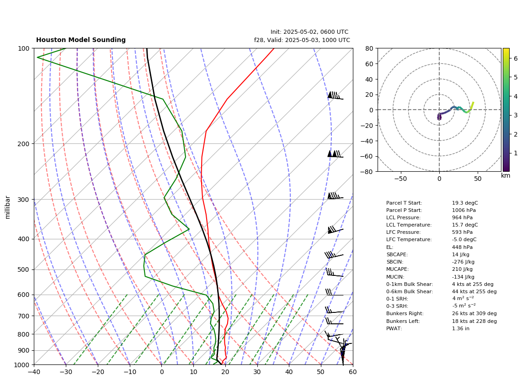
Task: Click the yellow-green tip of hodograph trace
Action: pyautogui.click(x=472, y=104)
